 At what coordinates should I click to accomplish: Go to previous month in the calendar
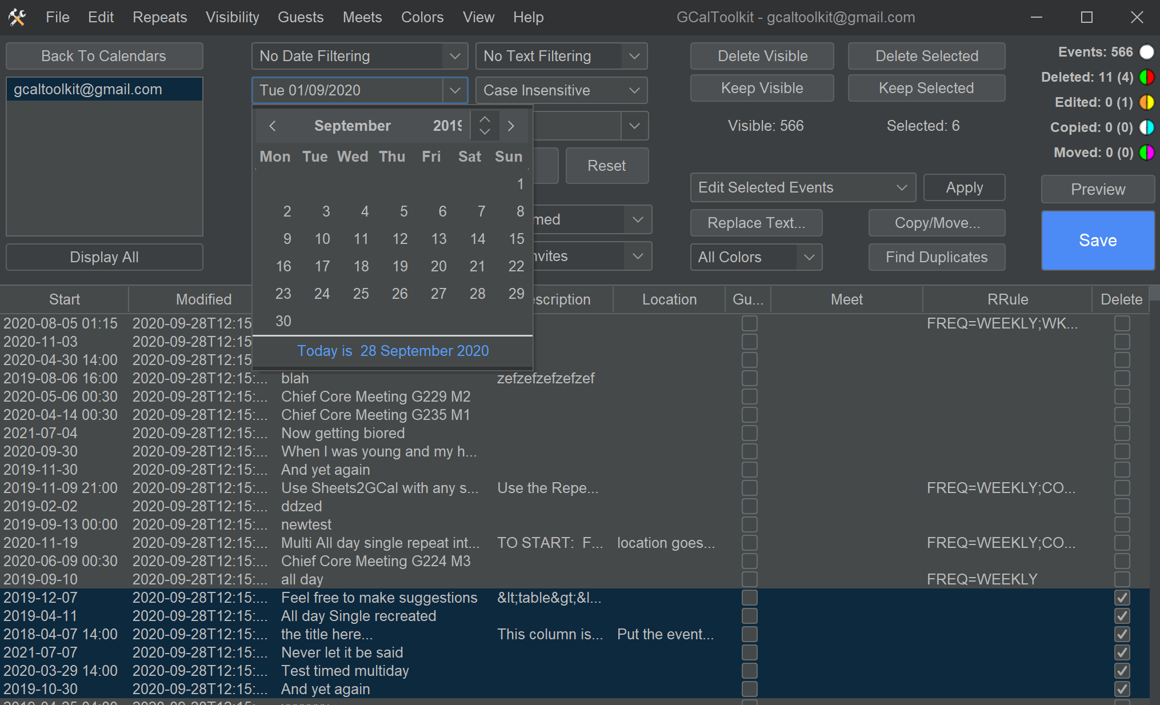[273, 126]
